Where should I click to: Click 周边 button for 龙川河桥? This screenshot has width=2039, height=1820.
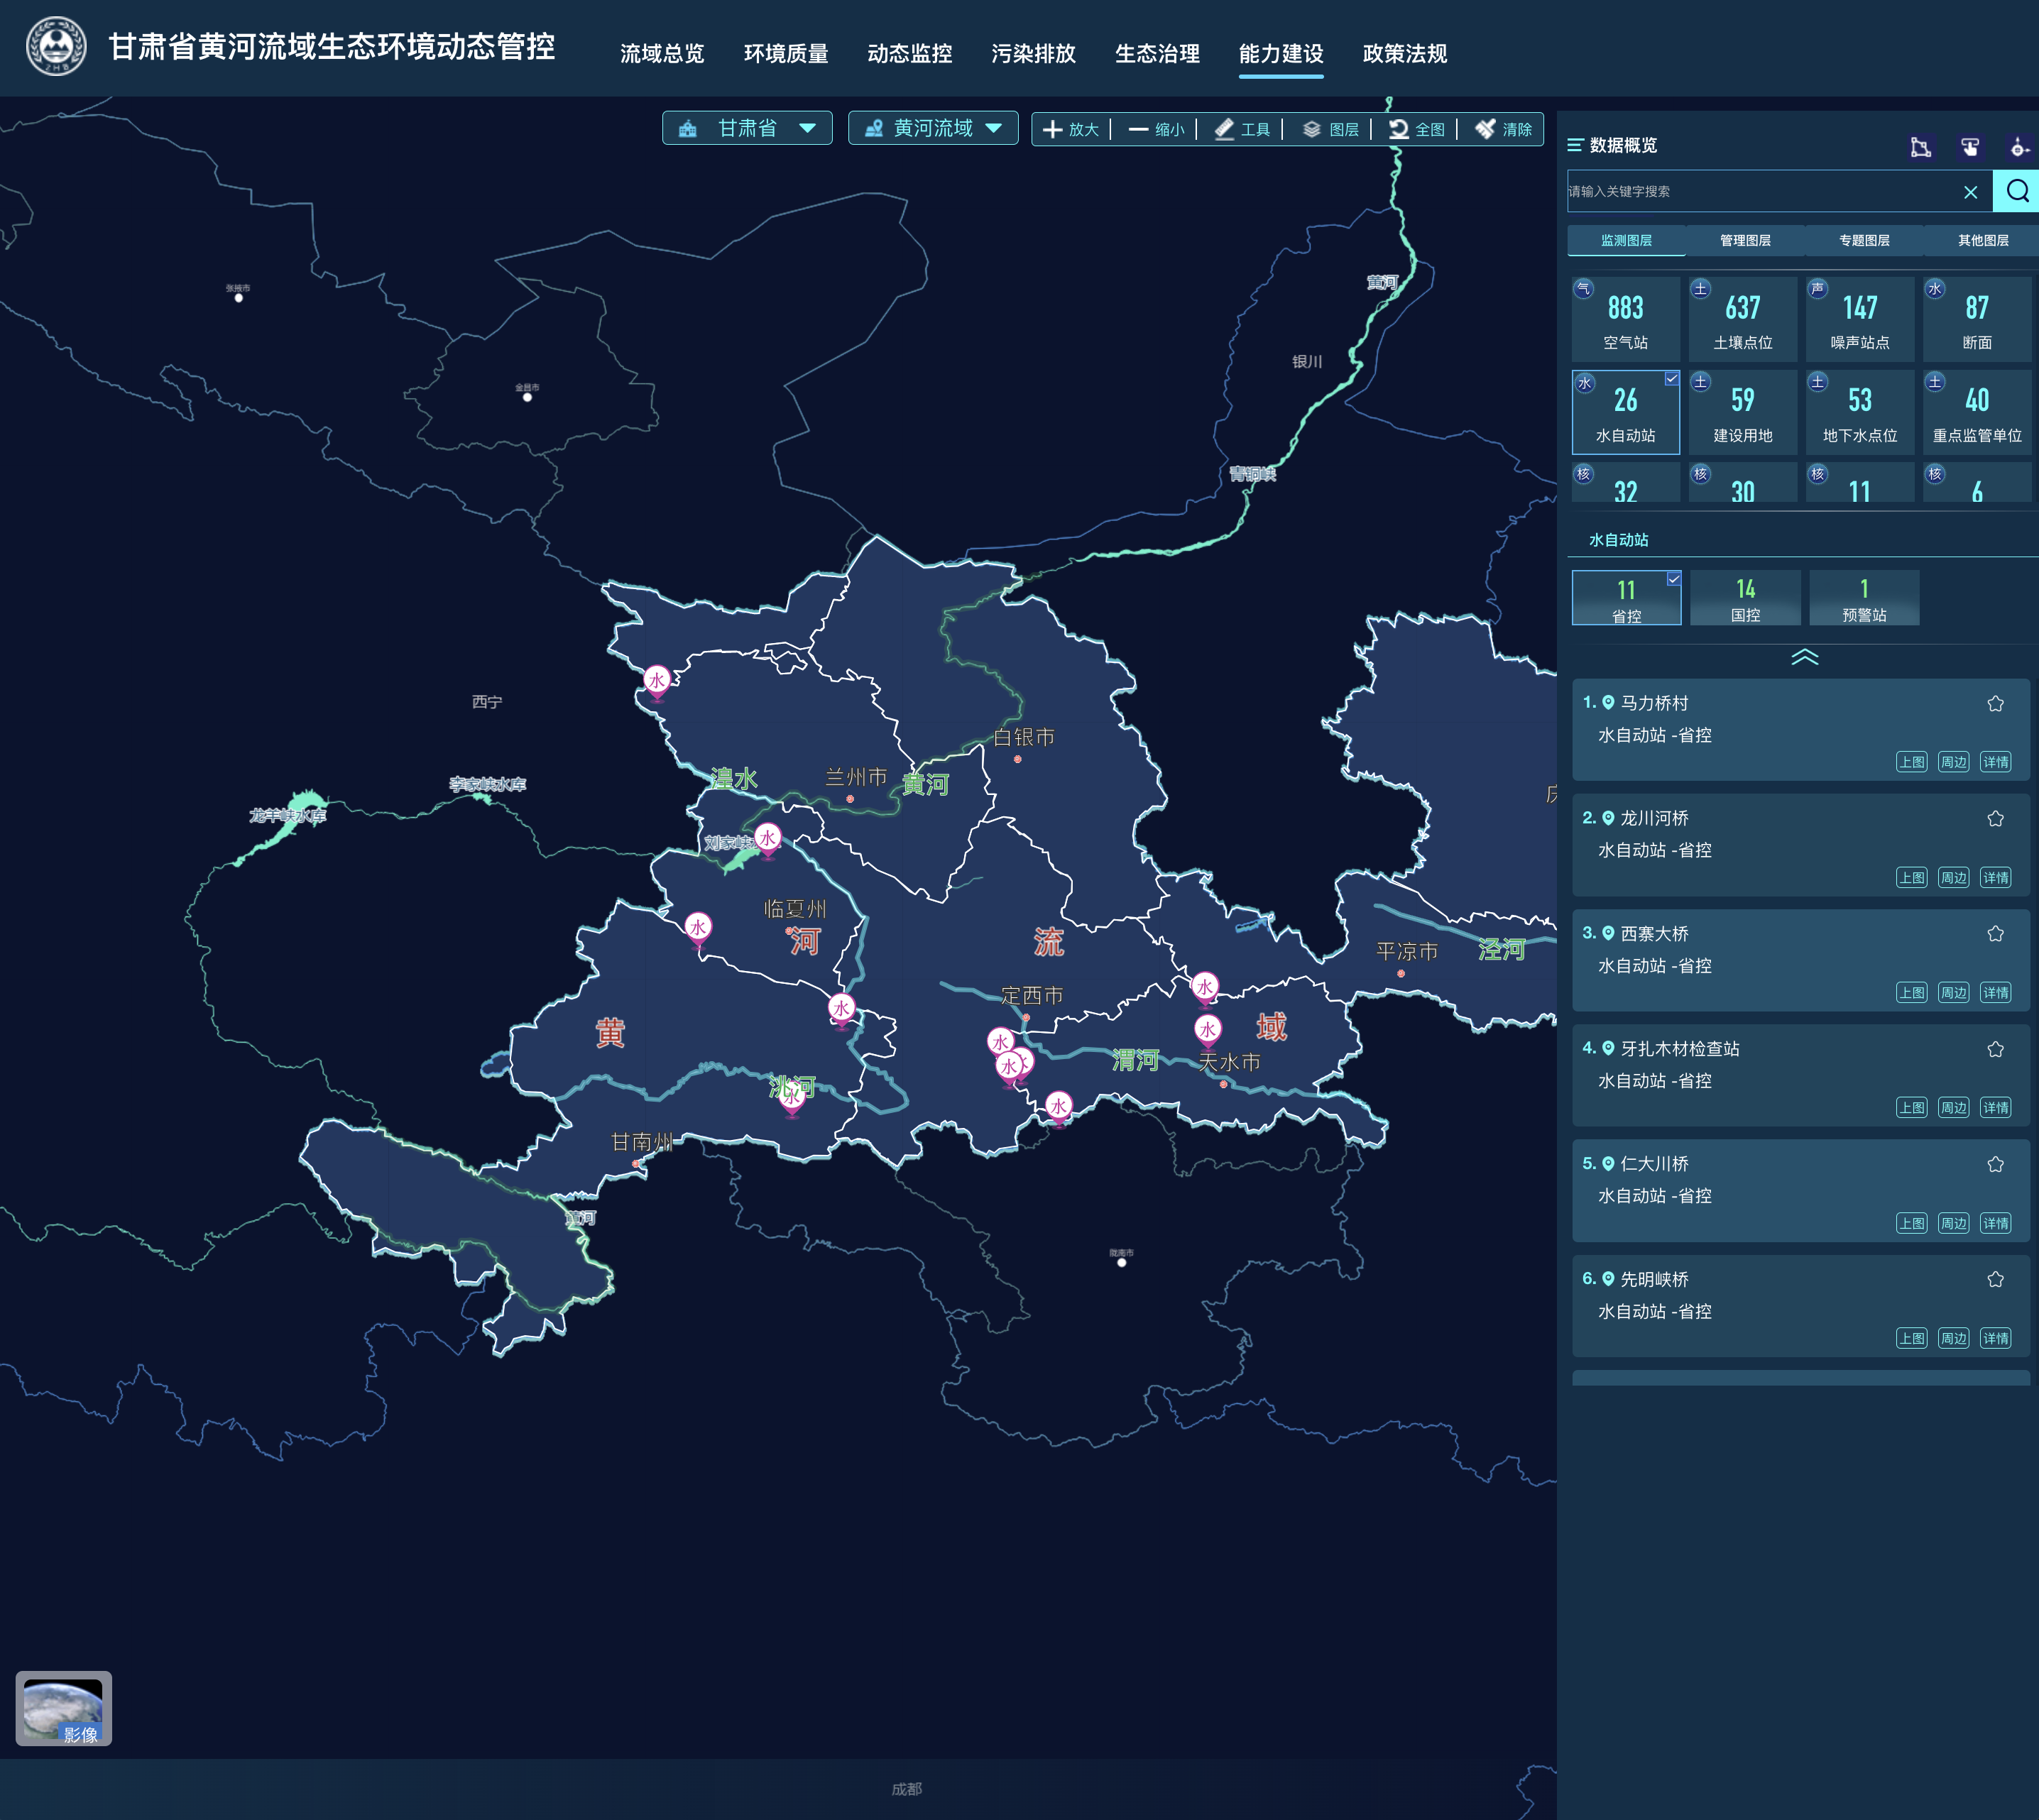(x=1953, y=877)
